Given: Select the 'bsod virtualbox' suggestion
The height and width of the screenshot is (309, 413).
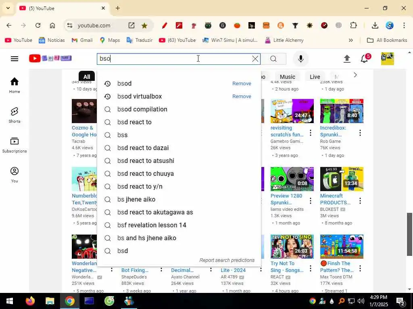Looking at the screenshot, I should click(x=179, y=97).
